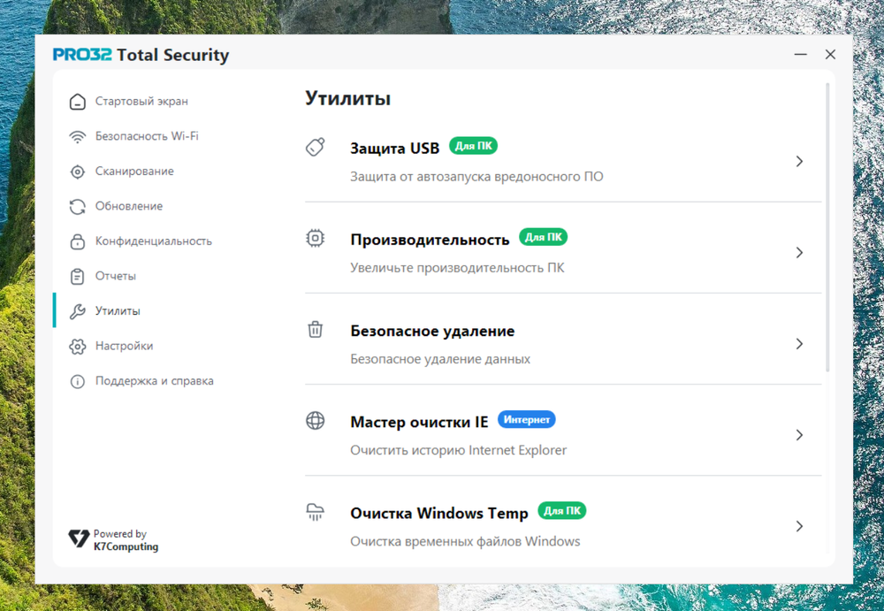The image size is (884, 611).
Task: Expand the Очистка Windows Temp row chevron
Action: pos(799,526)
